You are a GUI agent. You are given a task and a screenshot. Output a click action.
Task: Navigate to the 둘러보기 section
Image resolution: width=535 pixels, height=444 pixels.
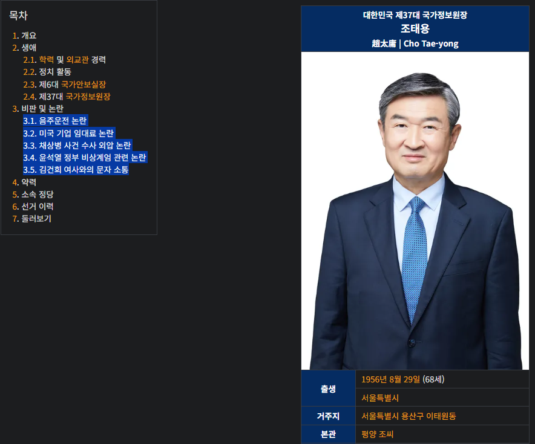point(35,218)
